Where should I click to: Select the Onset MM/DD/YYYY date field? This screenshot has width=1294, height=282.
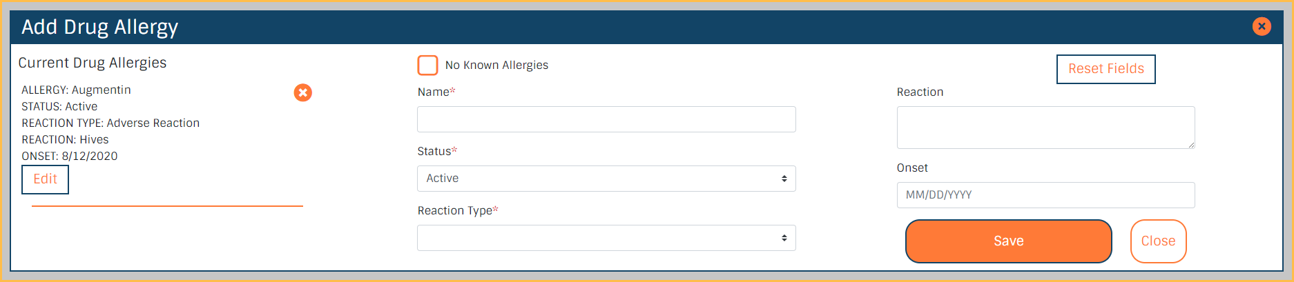(1045, 195)
